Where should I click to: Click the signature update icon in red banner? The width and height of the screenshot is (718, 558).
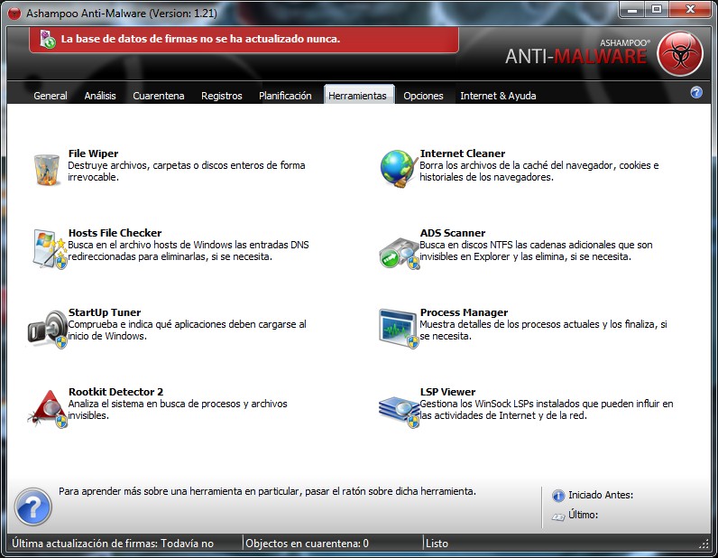(x=47, y=40)
